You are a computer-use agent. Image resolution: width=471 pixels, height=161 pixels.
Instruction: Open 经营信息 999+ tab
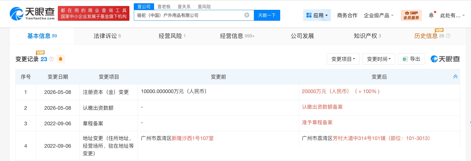point(237,36)
